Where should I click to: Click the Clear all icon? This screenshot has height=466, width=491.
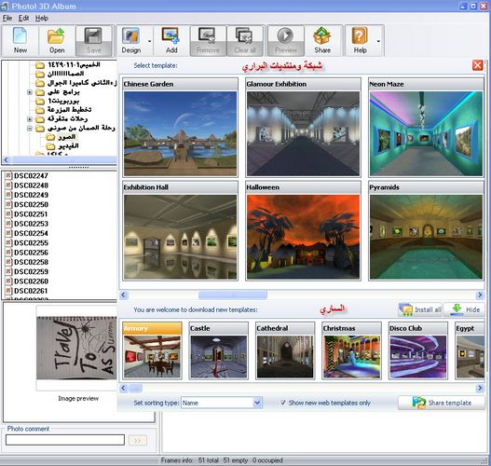[245, 41]
